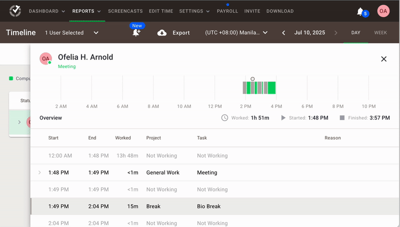
Task: Click the 15m worked value
Action: click(132, 206)
